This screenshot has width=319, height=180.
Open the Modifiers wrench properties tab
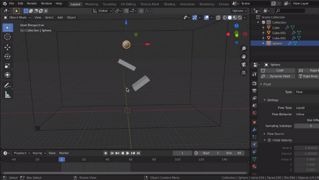254,130
